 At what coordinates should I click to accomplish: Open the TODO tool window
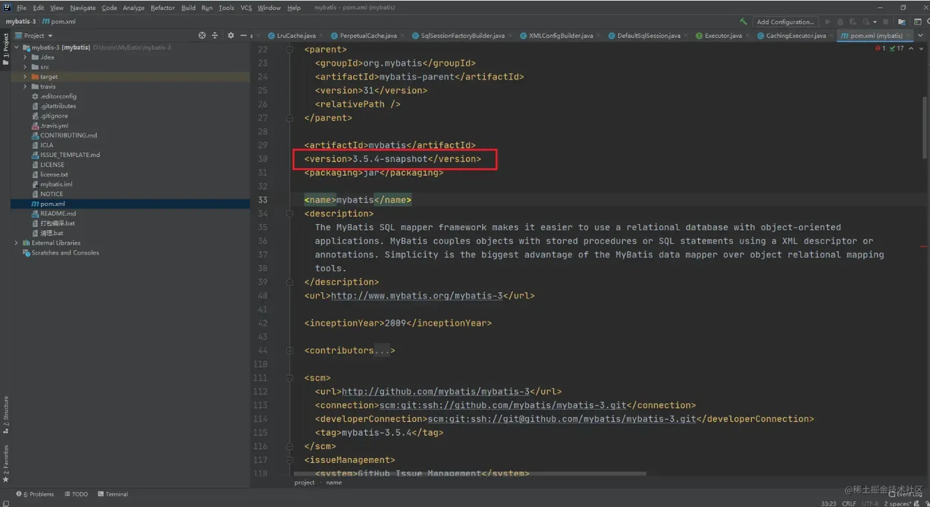76,494
